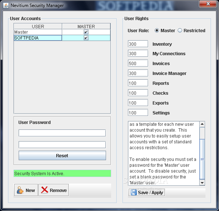Toggle the MASTER checkbox for Master user

point(86,32)
